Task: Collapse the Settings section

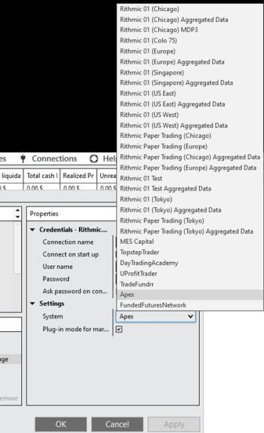Action: (32, 303)
